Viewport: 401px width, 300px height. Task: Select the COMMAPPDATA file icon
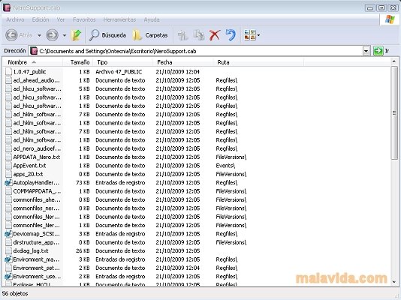(8, 191)
